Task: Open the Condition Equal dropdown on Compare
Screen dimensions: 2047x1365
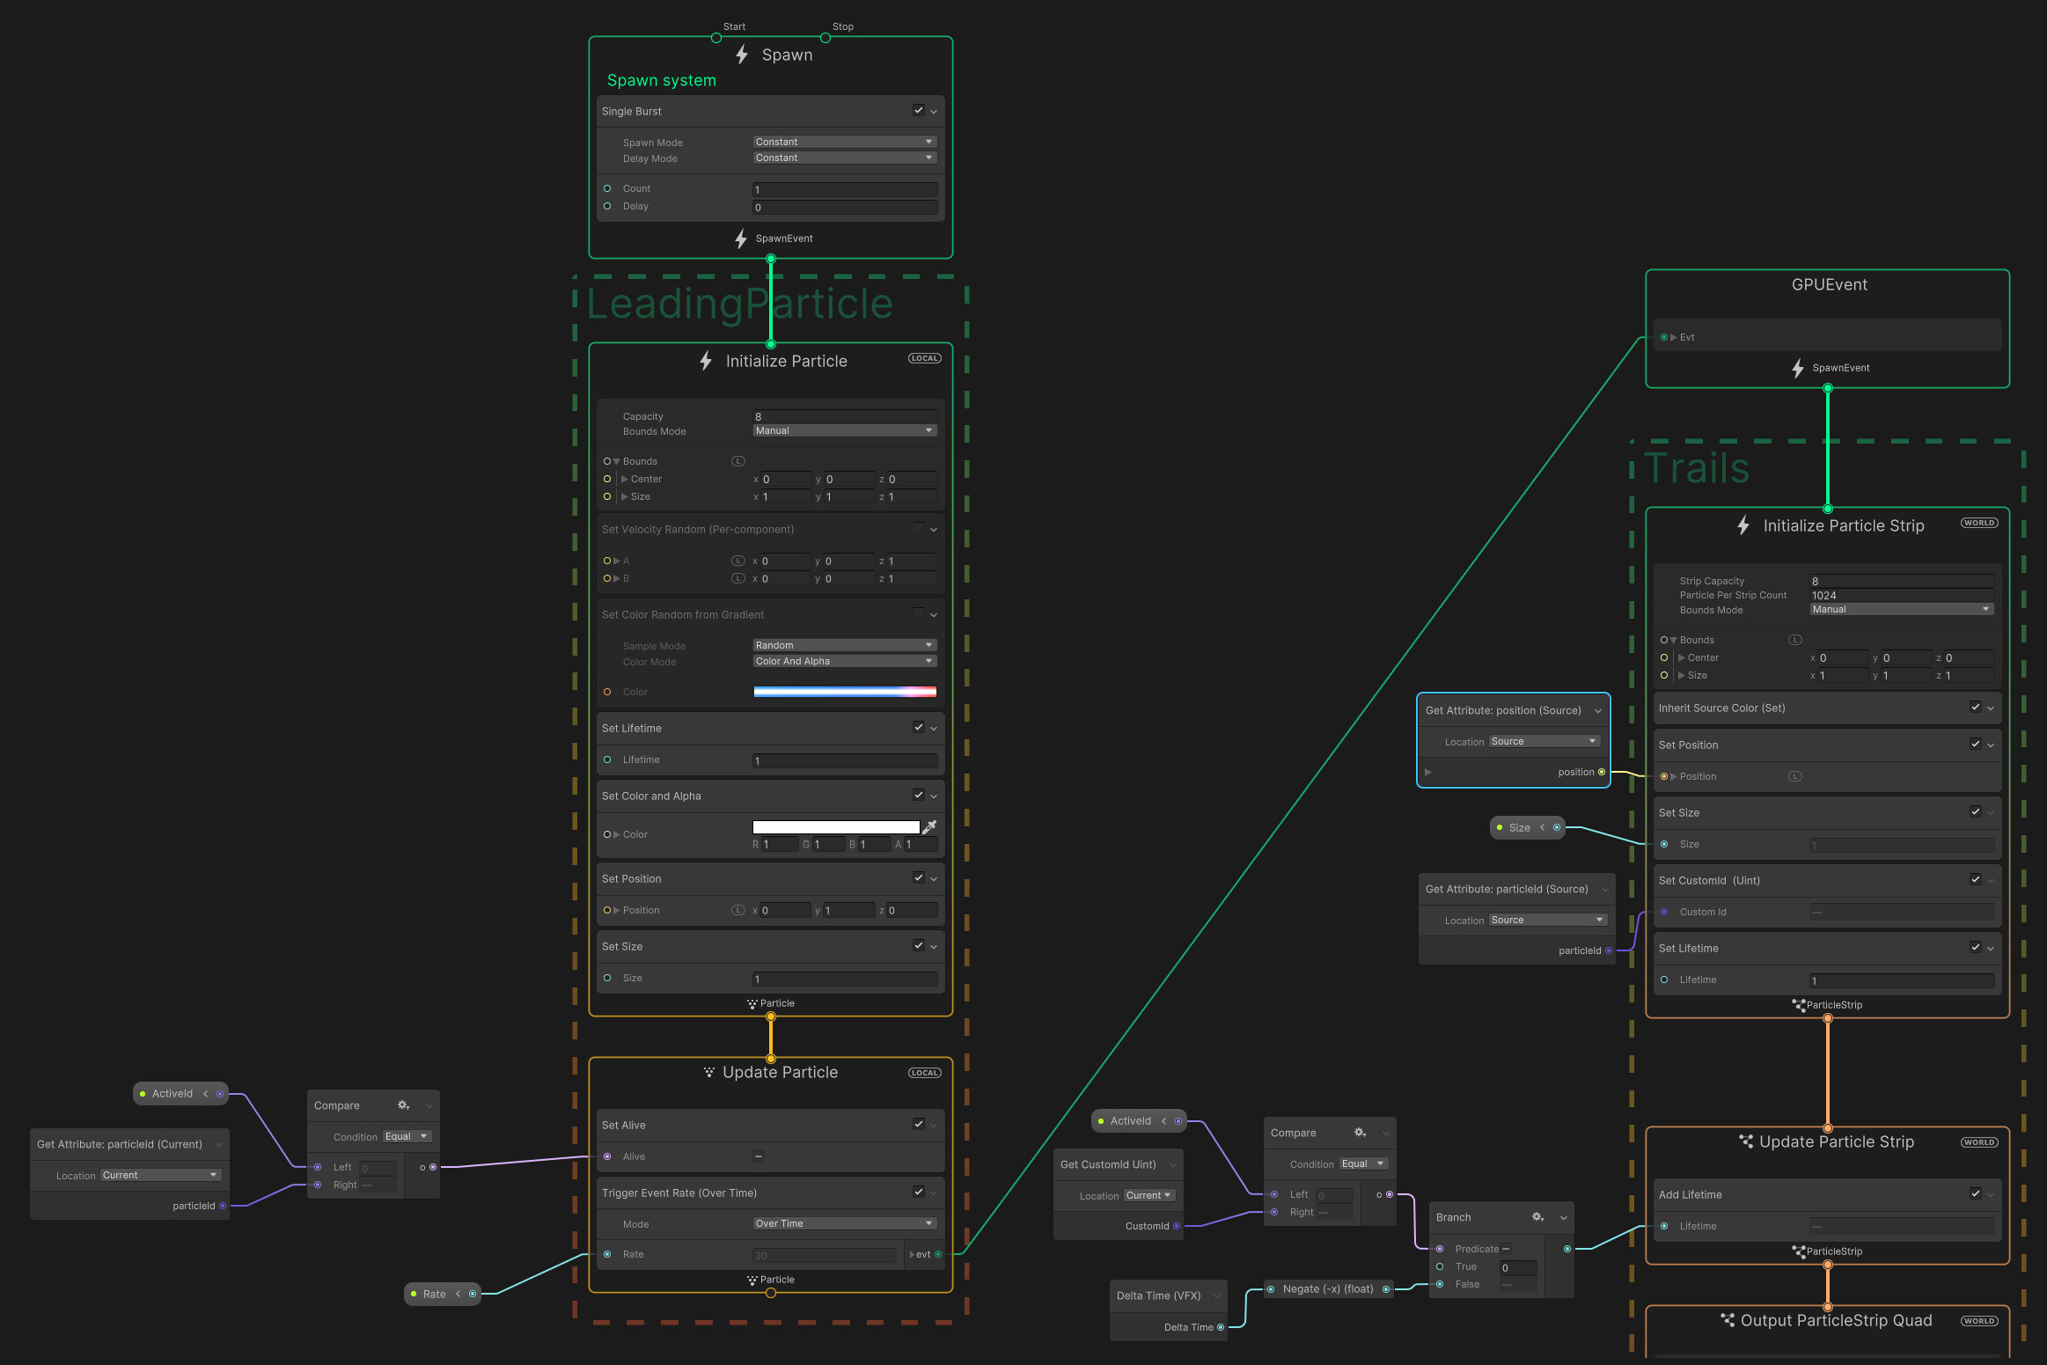Action: pyautogui.click(x=407, y=1136)
